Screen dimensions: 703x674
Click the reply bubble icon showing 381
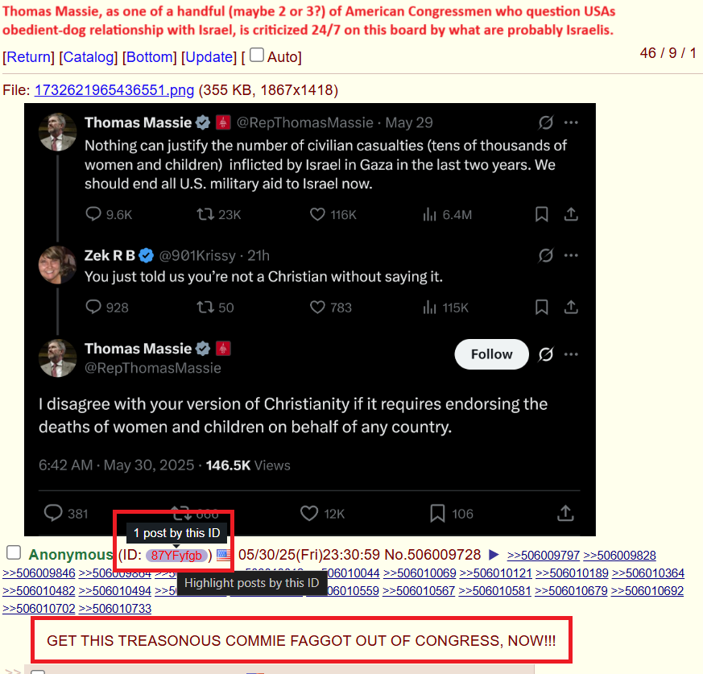pos(53,513)
